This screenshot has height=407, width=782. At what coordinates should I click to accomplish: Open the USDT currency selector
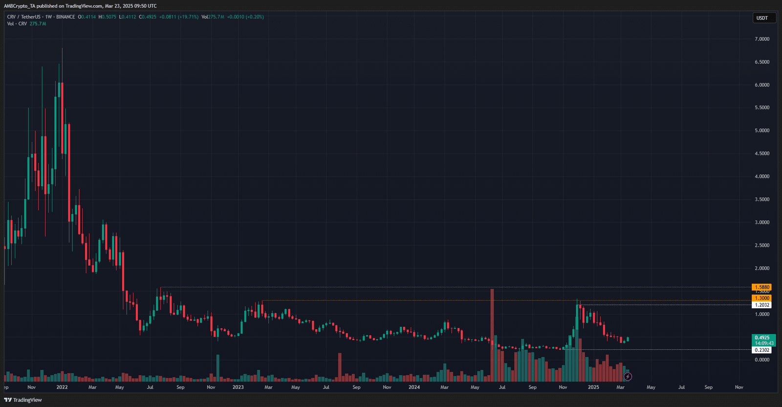(x=762, y=18)
